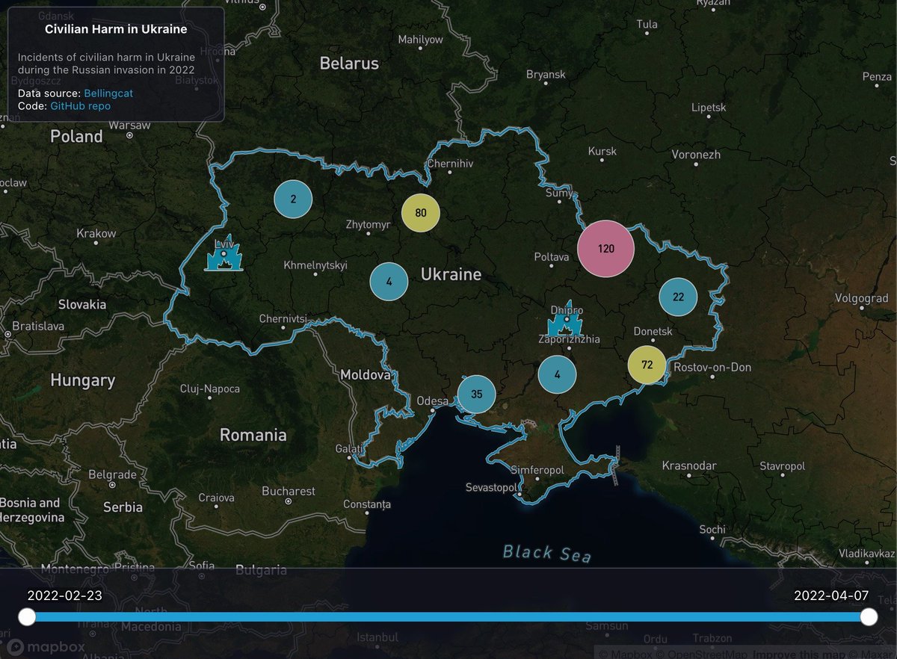Click the Poltava city label
Image resolution: width=897 pixels, height=659 pixels.
point(552,257)
